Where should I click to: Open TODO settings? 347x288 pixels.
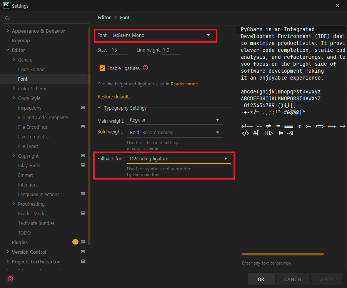(24, 233)
